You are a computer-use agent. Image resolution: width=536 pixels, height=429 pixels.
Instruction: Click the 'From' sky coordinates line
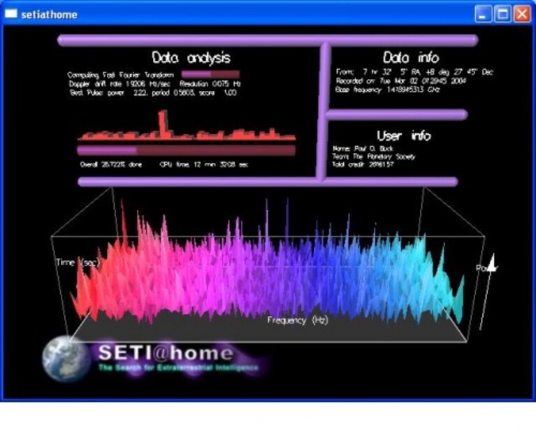point(414,72)
